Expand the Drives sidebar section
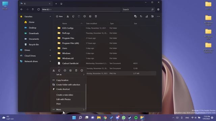The height and width of the screenshot is (121, 216). click(50, 50)
